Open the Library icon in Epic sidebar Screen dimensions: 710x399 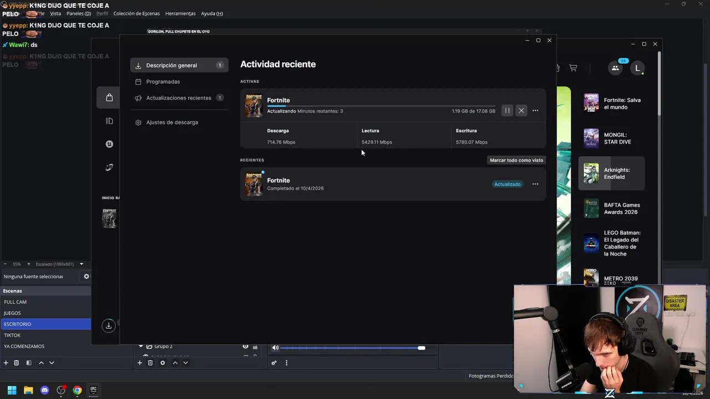coord(109,121)
